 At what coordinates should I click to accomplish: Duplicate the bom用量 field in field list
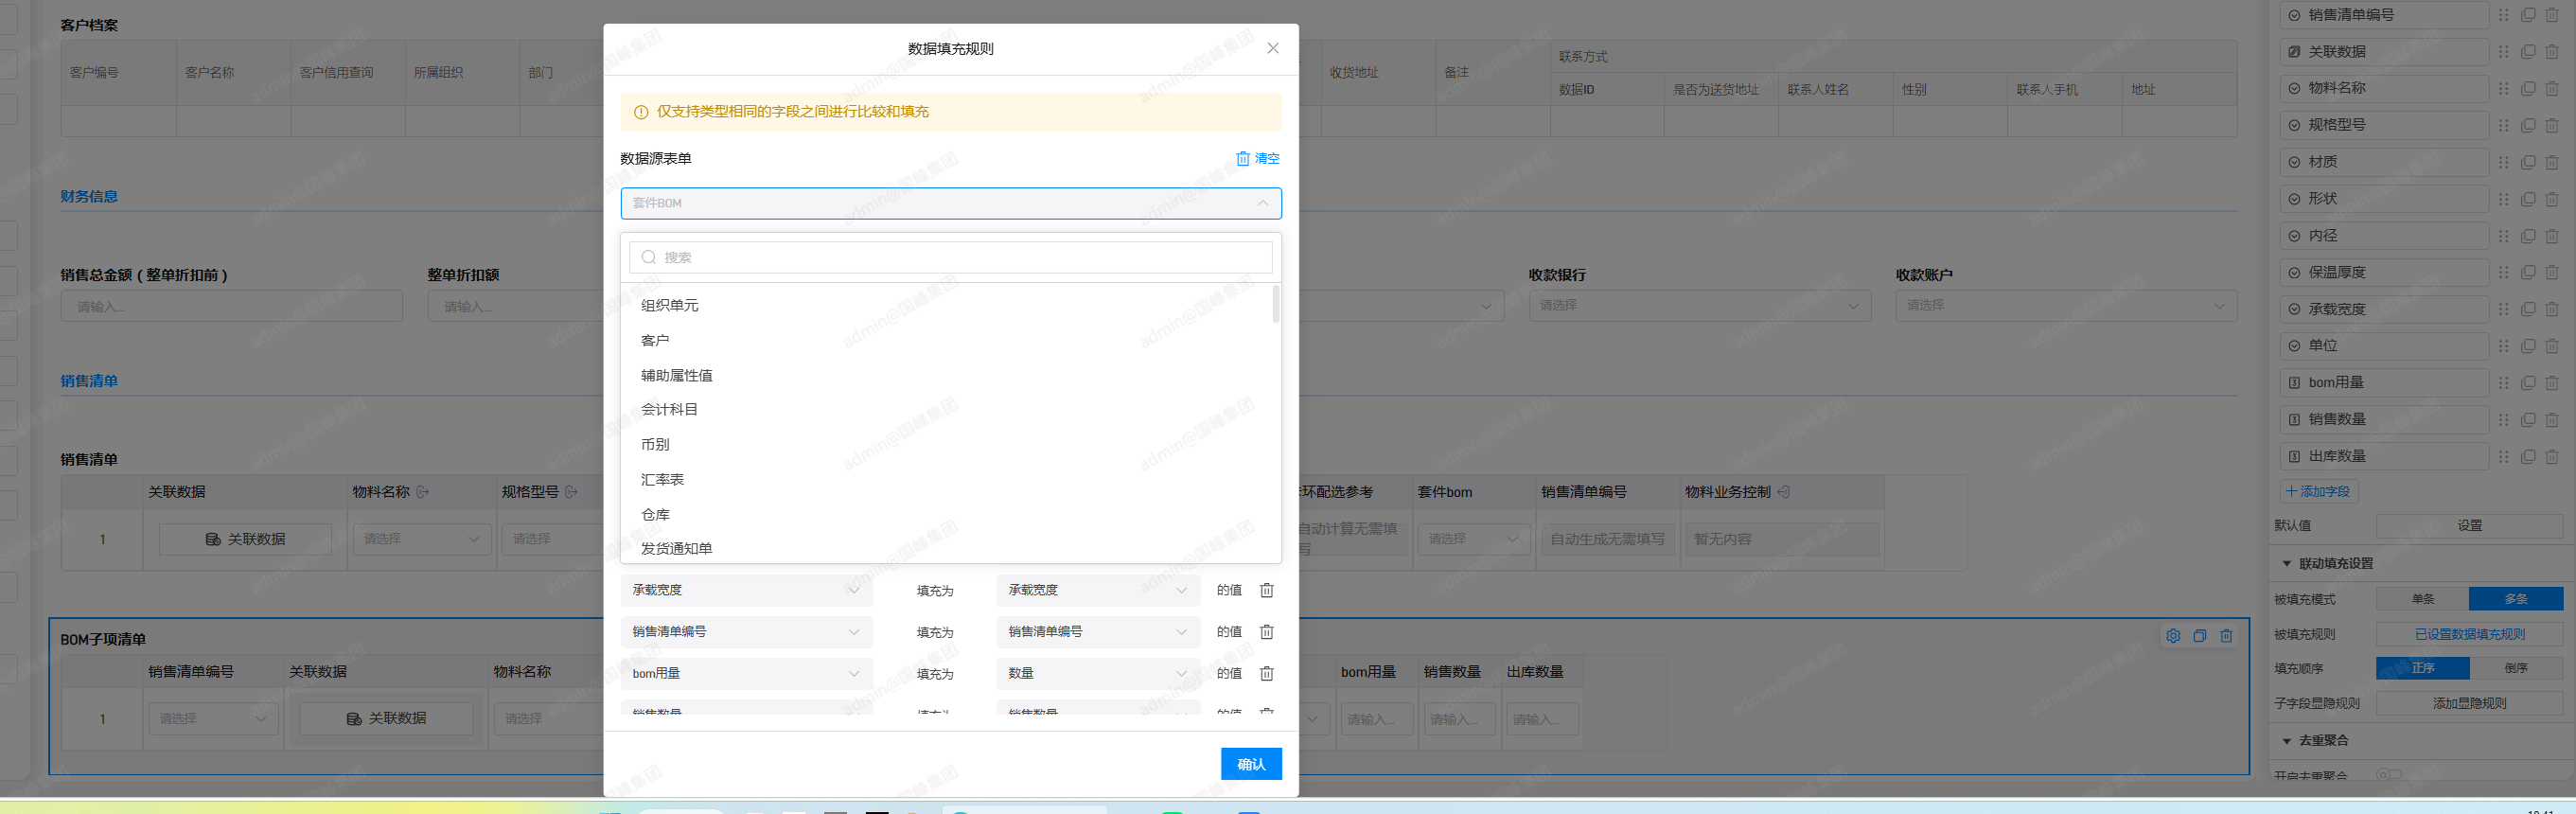click(x=2528, y=383)
